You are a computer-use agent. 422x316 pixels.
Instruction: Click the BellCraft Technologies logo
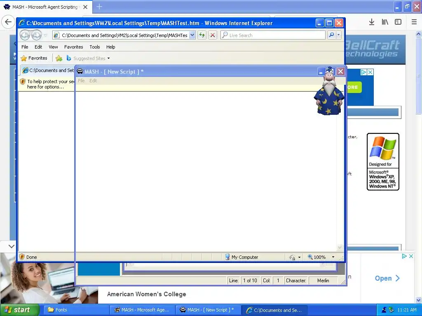coord(372,49)
